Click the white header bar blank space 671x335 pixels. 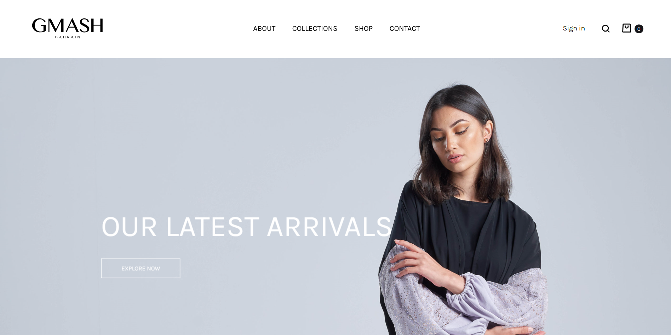(x=495, y=28)
